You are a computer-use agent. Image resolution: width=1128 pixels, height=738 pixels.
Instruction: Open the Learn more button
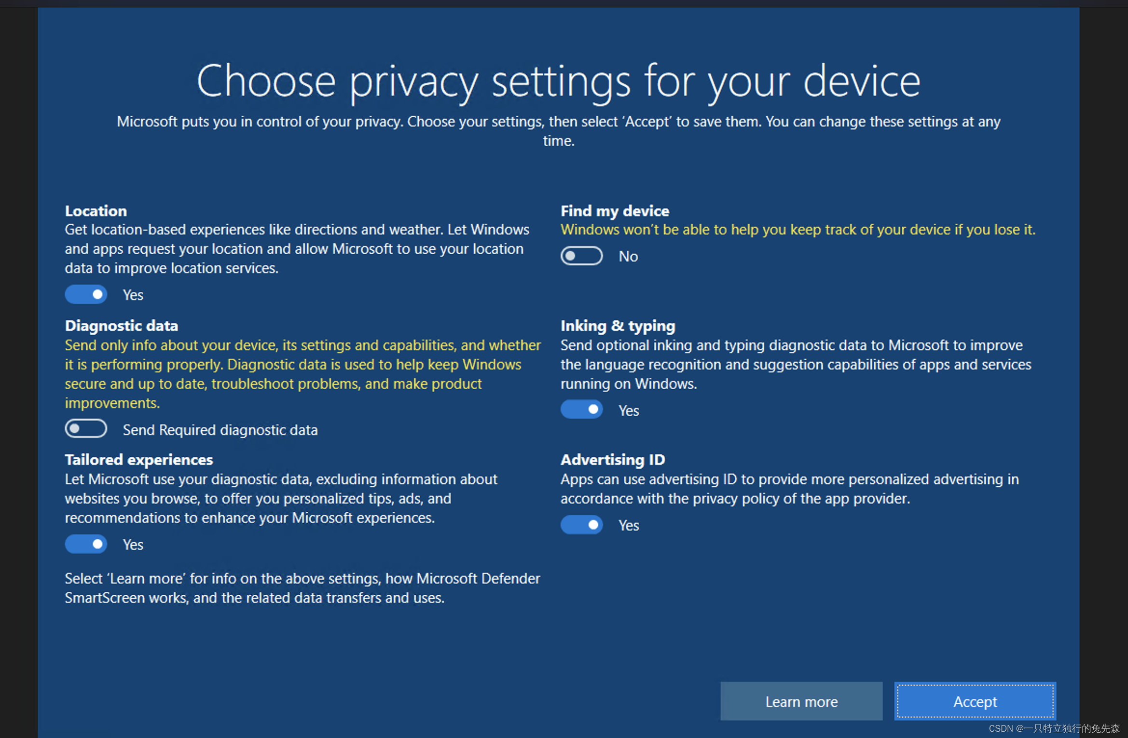click(x=801, y=701)
